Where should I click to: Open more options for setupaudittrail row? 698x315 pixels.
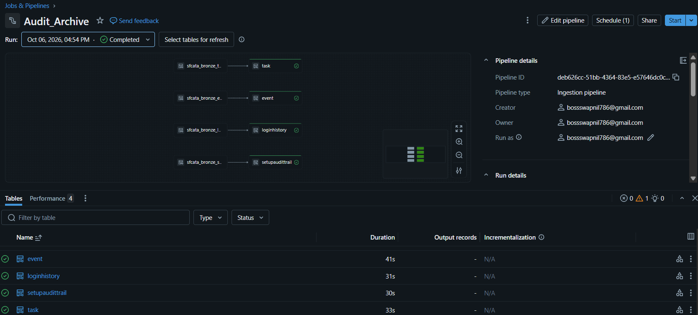pyautogui.click(x=691, y=293)
